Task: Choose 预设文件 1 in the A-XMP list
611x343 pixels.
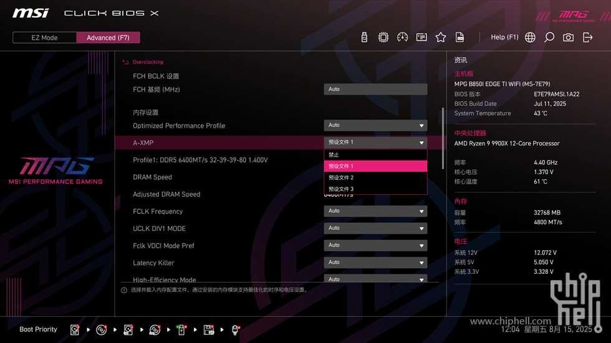Action: coord(375,166)
